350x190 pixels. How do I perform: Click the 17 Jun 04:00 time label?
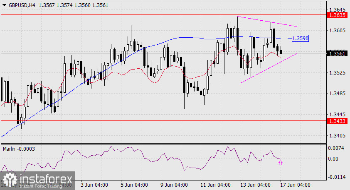click(295, 185)
